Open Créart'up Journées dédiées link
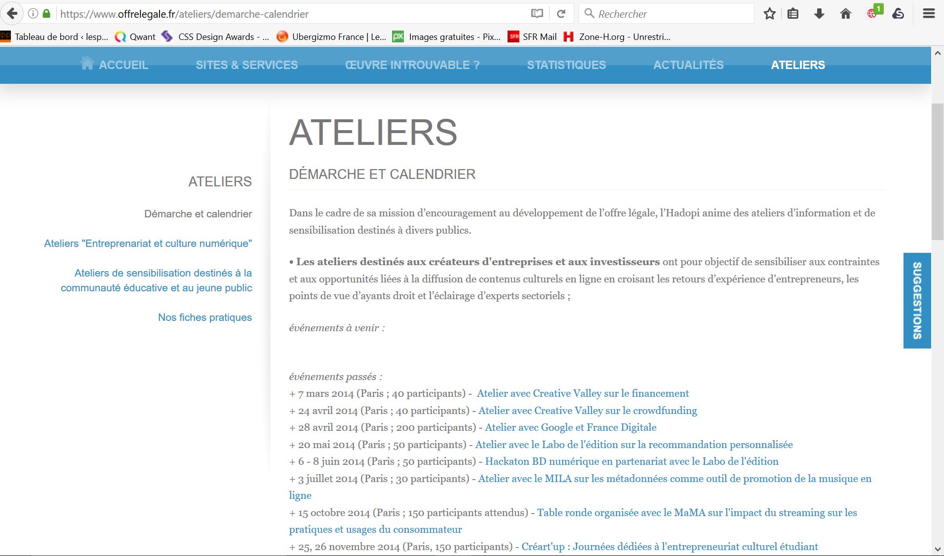Image resolution: width=944 pixels, height=556 pixels. (x=670, y=547)
